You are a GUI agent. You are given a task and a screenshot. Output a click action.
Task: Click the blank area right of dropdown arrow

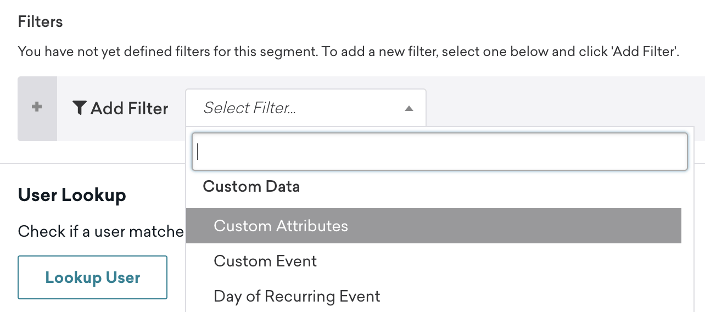(566, 108)
